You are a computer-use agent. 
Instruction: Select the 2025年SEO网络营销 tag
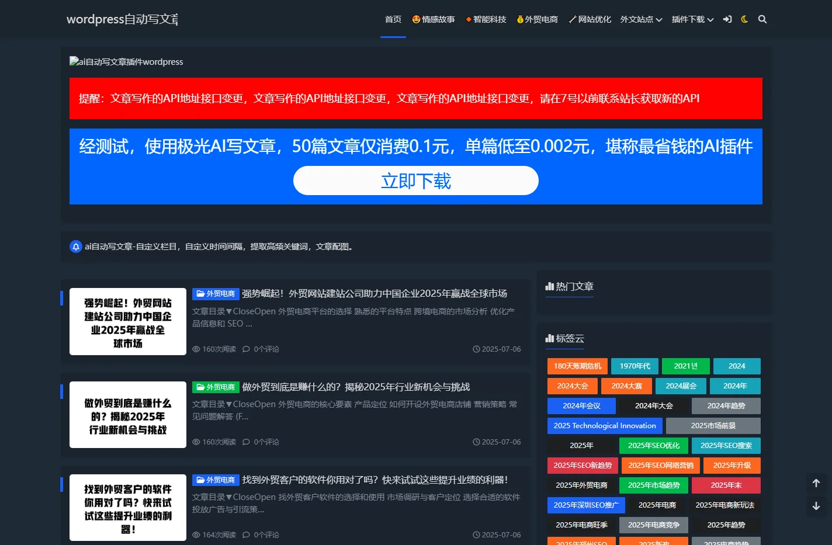(661, 466)
